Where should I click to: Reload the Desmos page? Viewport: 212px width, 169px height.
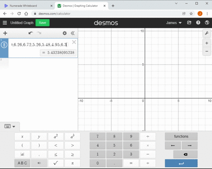coord(19,14)
